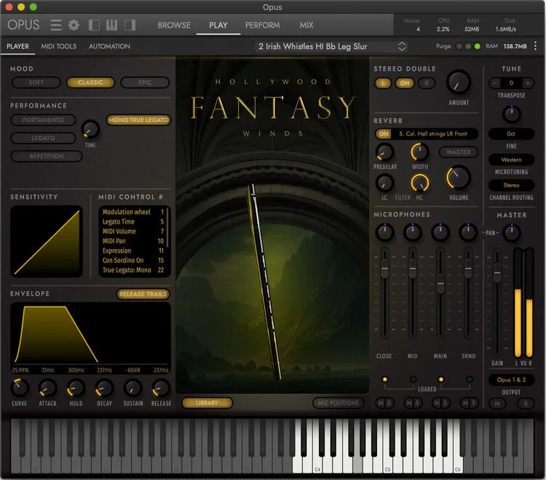Toggle the left panel layout icon
The width and height of the screenshot is (546, 480).
(x=94, y=25)
